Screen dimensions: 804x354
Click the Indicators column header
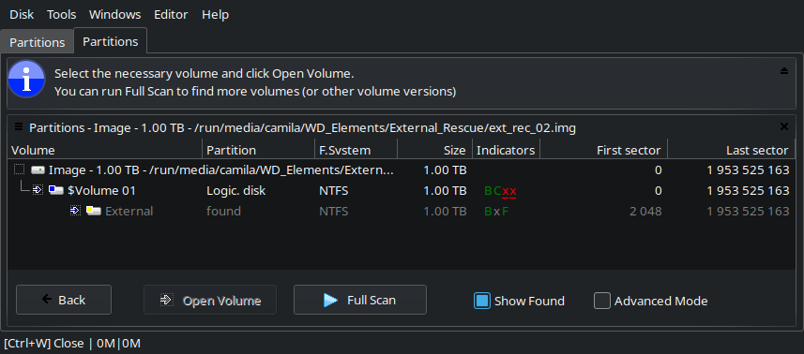point(506,150)
